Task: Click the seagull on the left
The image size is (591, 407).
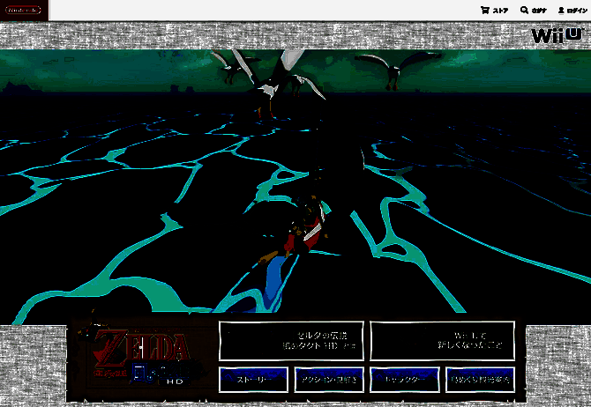Action: point(234,66)
